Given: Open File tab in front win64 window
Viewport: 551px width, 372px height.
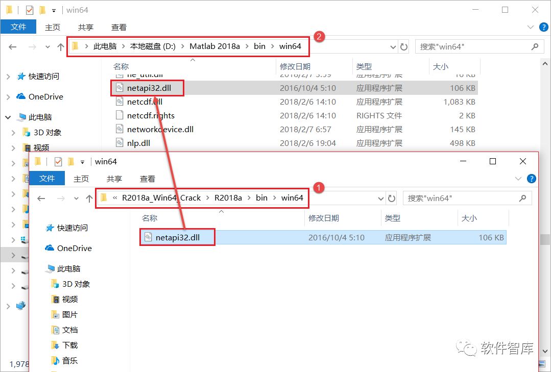Looking at the screenshot, I should pyautogui.click(x=47, y=179).
